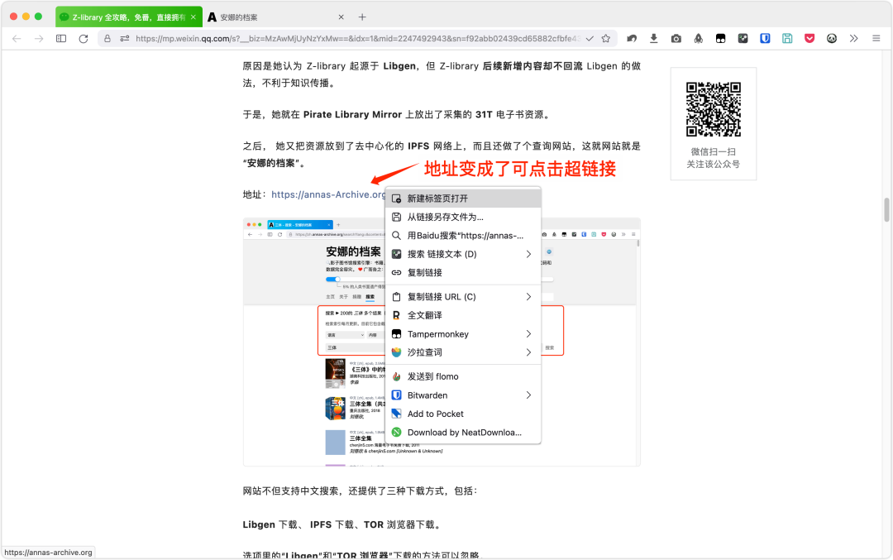Select Download by NeatDownloa... entry
Screen dimensions: 893x560
(x=463, y=433)
